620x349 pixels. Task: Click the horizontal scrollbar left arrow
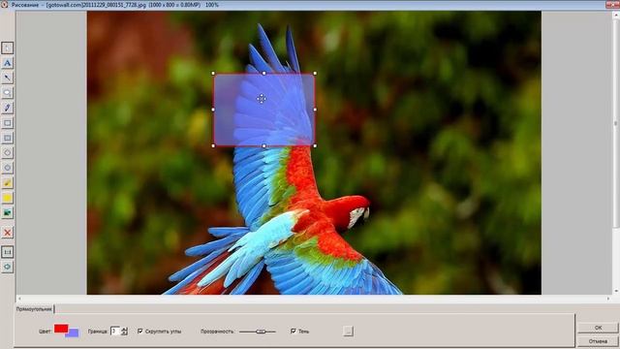click(19, 299)
